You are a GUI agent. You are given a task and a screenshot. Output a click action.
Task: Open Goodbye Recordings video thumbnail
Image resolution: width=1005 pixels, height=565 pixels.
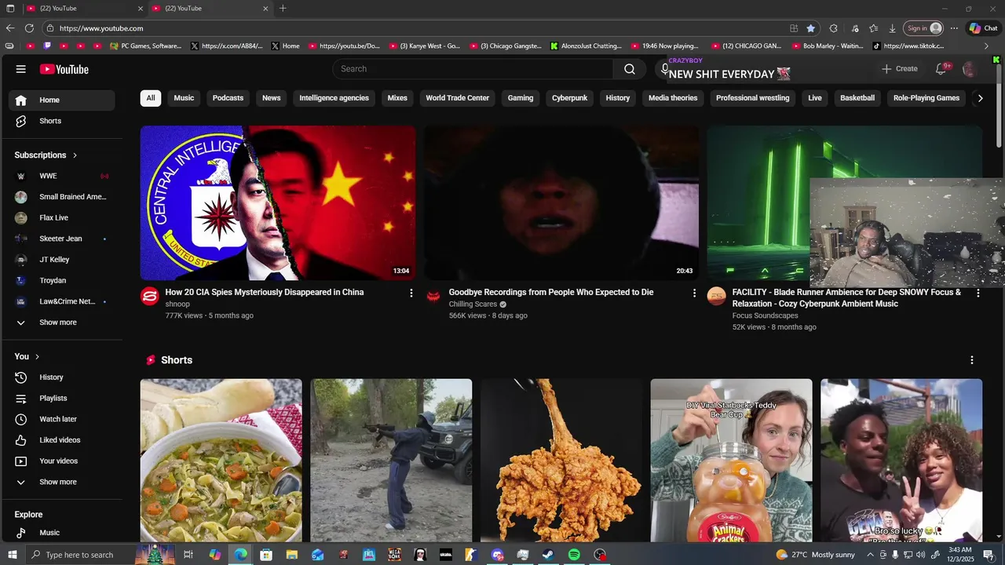[561, 202]
